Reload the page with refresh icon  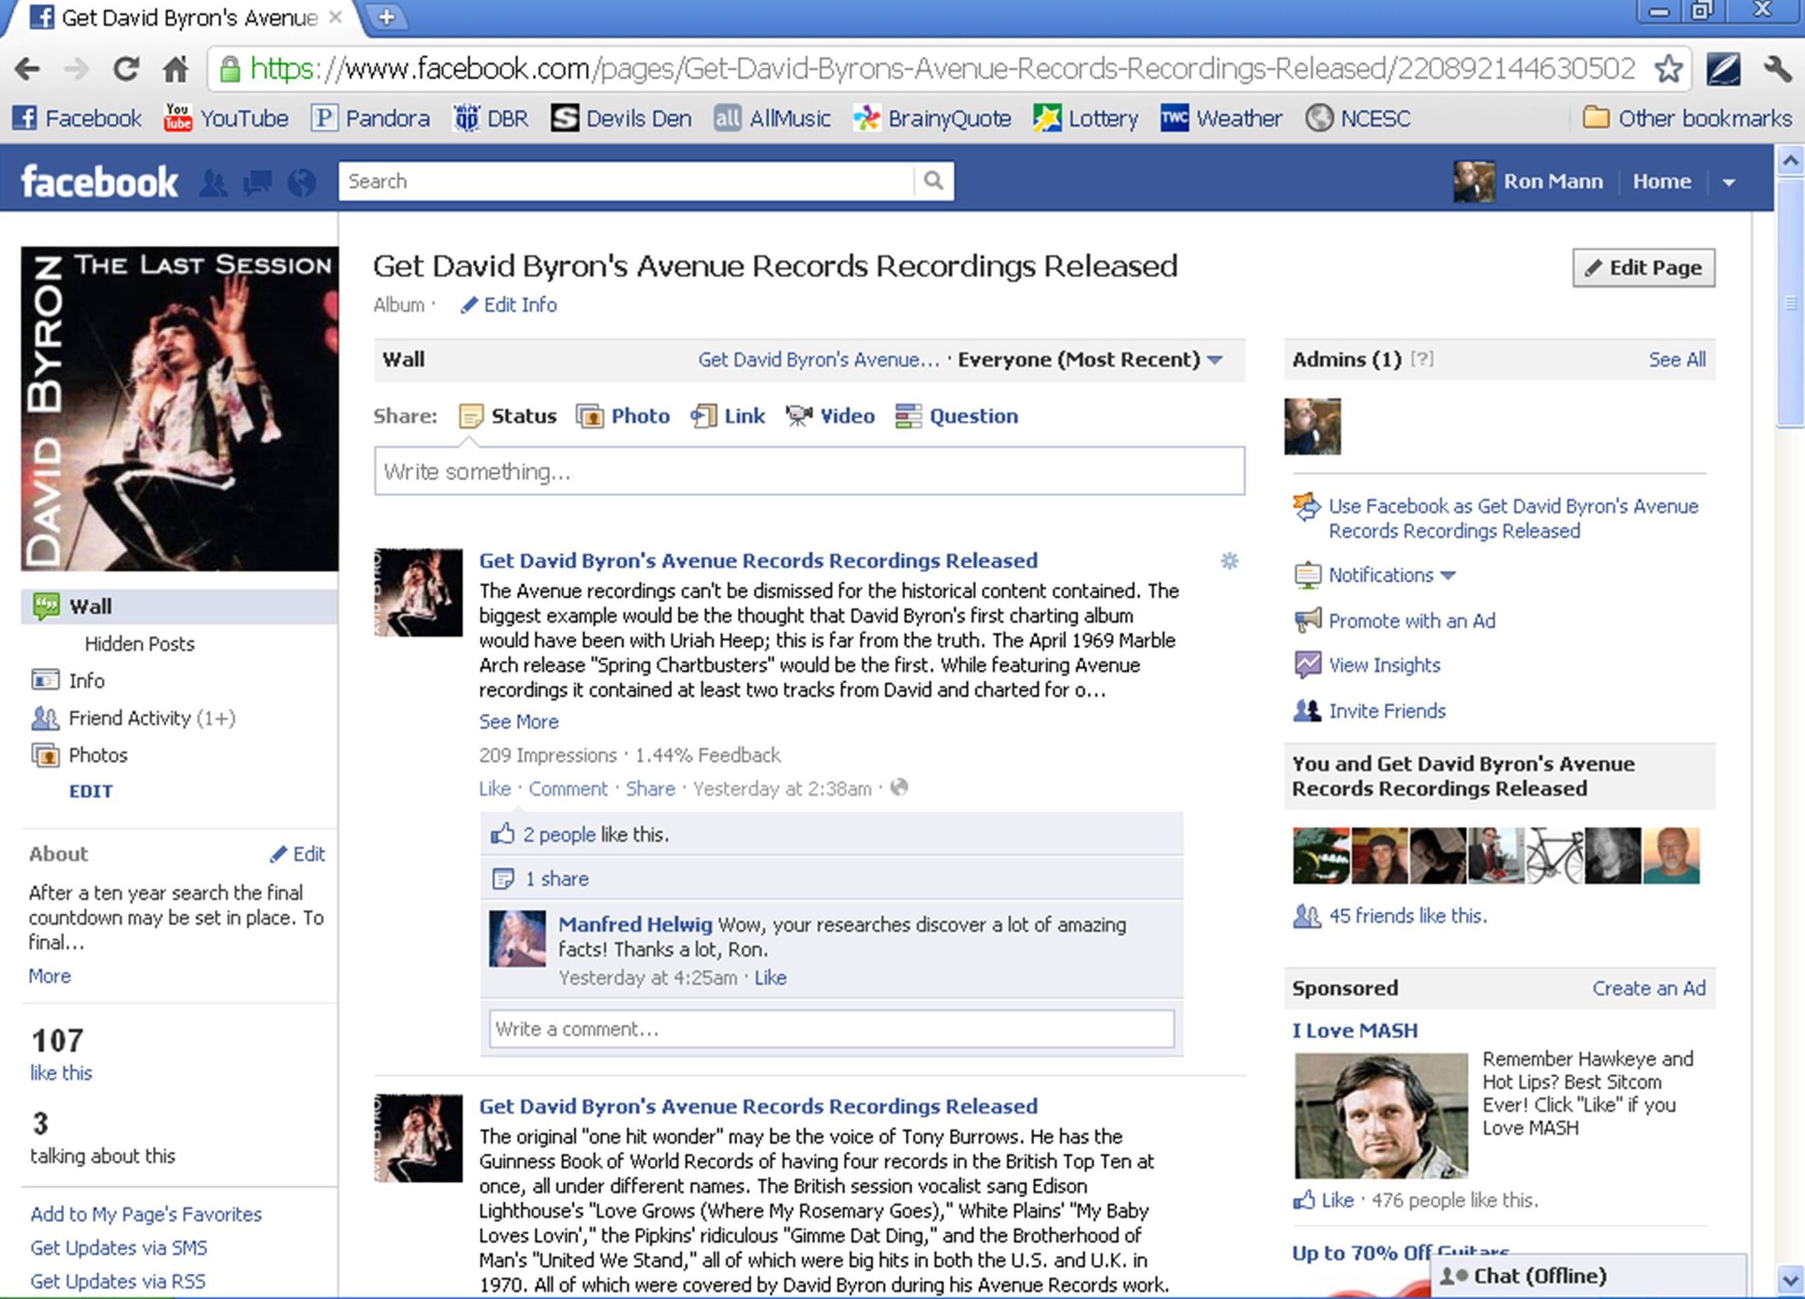pyautogui.click(x=127, y=69)
